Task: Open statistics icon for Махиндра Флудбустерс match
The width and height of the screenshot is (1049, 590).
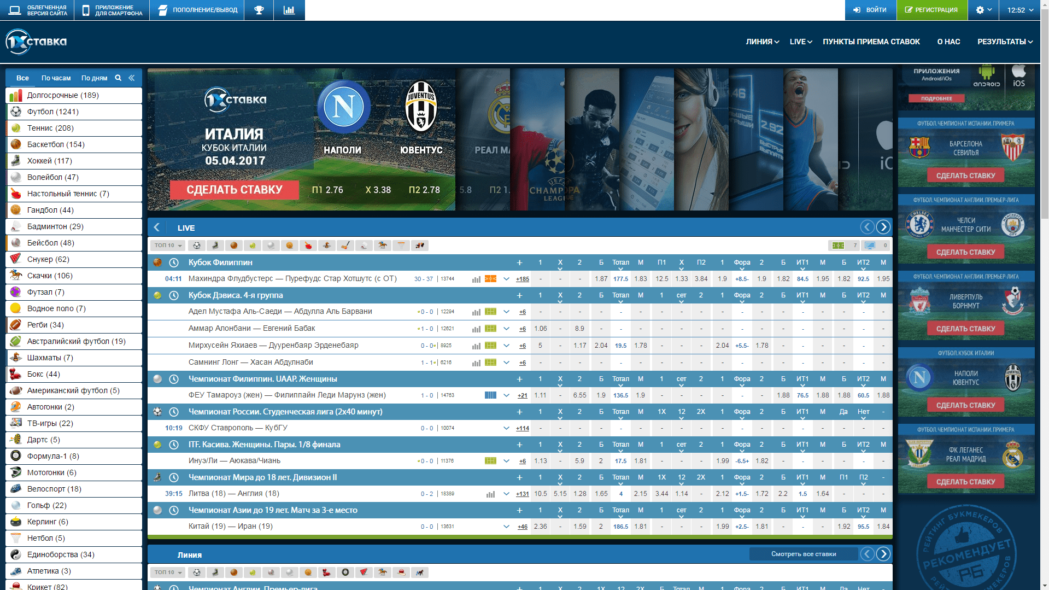Action: click(x=476, y=279)
